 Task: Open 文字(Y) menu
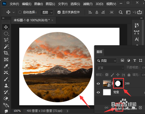63,4
